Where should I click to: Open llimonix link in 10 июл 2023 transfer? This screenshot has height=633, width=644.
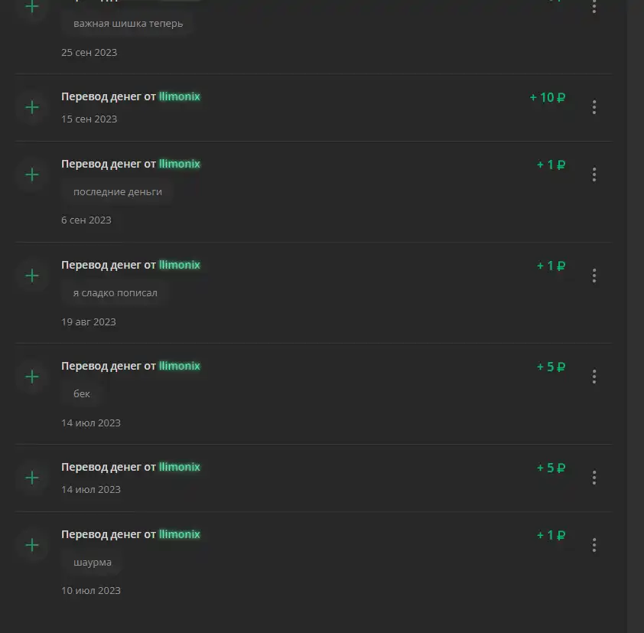[180, 534]
